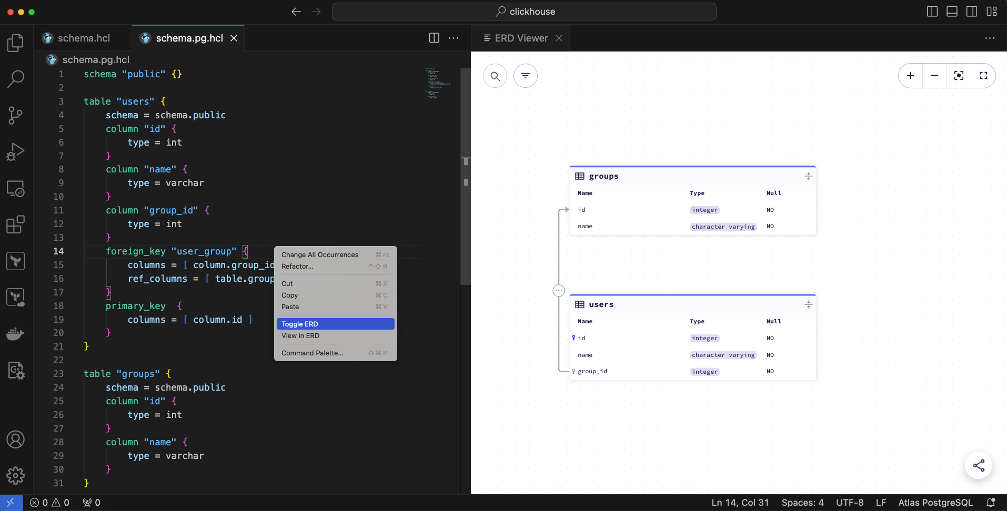
Task: Select Toggle ERD in the context menu
Action: [x=299, y=324]
